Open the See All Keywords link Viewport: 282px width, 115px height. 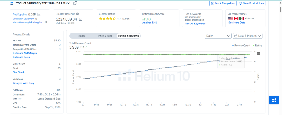tap(195, 24)
